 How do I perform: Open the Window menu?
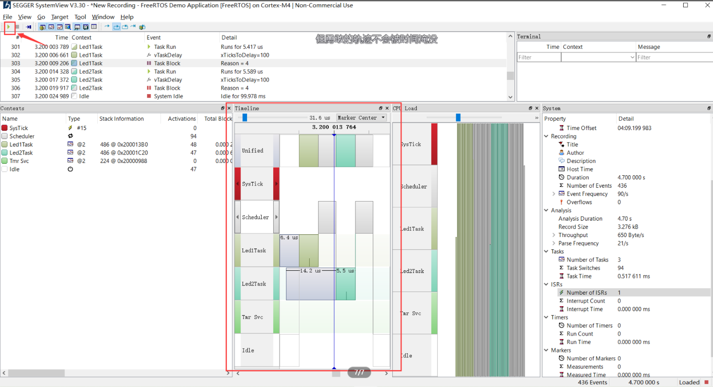click(103, 17)
